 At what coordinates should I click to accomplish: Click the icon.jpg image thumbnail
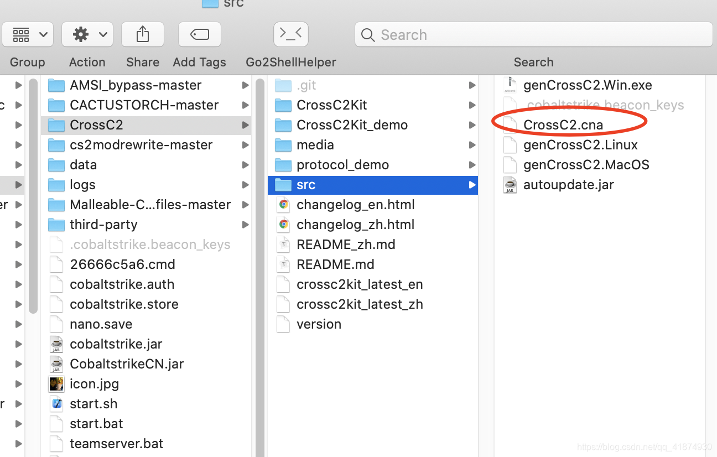[x=56, y=384]
